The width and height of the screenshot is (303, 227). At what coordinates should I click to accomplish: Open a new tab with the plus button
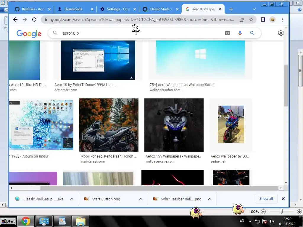coord(231,9)
